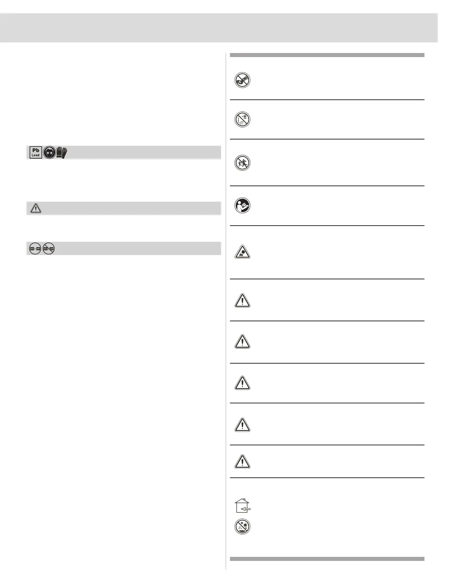Click the thick gray rule above the hand prohibition icon
451x583 pixels.
(327, 55)
